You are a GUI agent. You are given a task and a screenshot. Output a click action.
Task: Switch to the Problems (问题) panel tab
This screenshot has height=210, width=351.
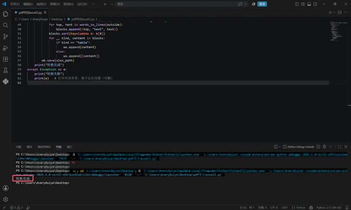pyautogui.click(x=19, y=147)
